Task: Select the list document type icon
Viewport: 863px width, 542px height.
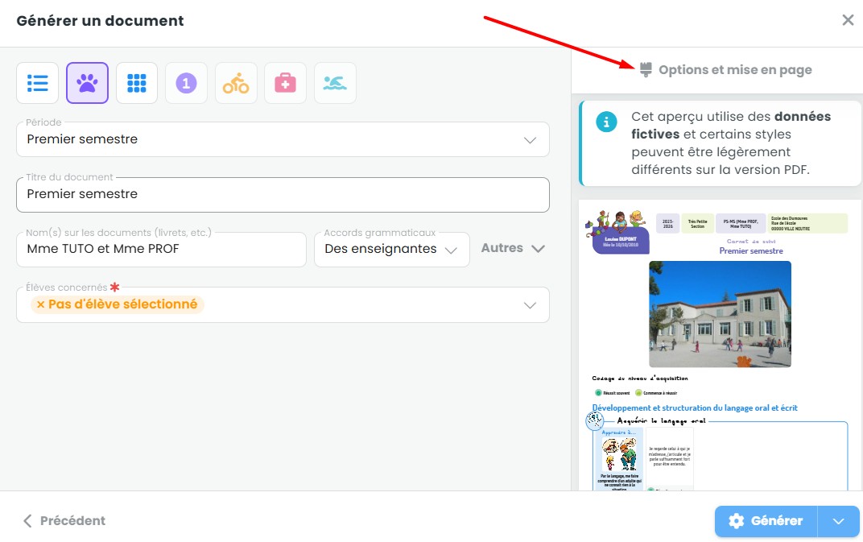Action: [x=38, y=83]
